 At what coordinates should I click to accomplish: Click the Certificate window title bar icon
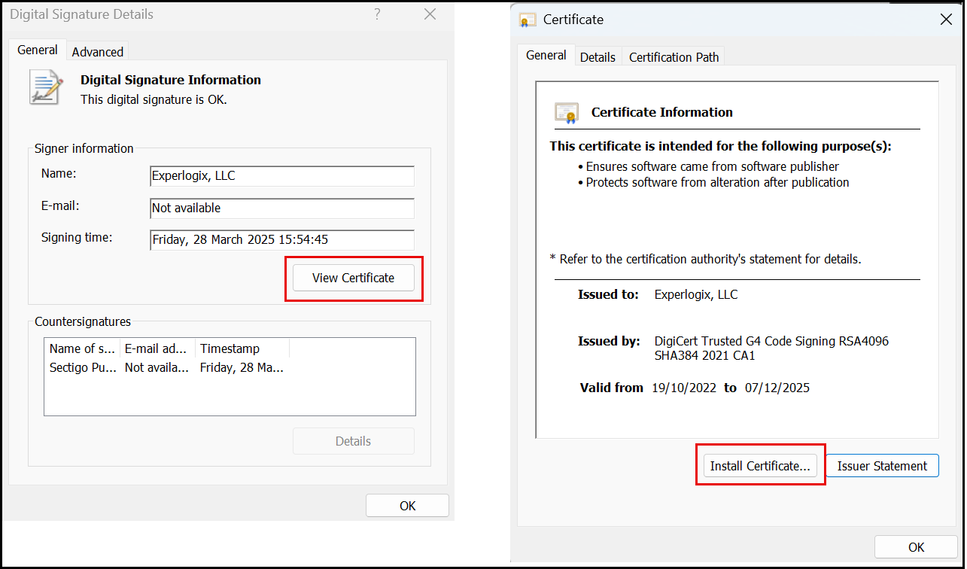coord(528,20)
